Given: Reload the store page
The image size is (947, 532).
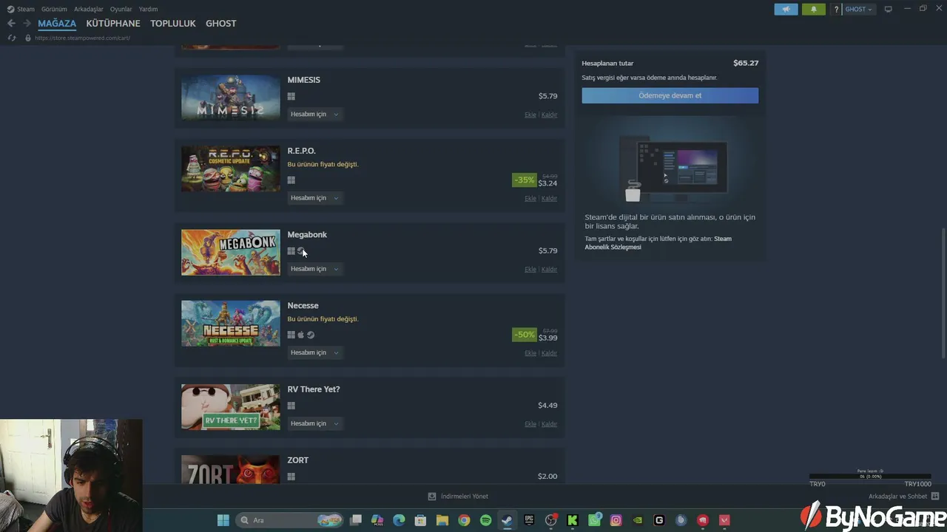Looking at the screenshot, I should [x=12, y=38].
